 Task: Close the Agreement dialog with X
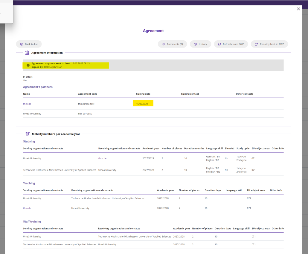pos(298,9)
